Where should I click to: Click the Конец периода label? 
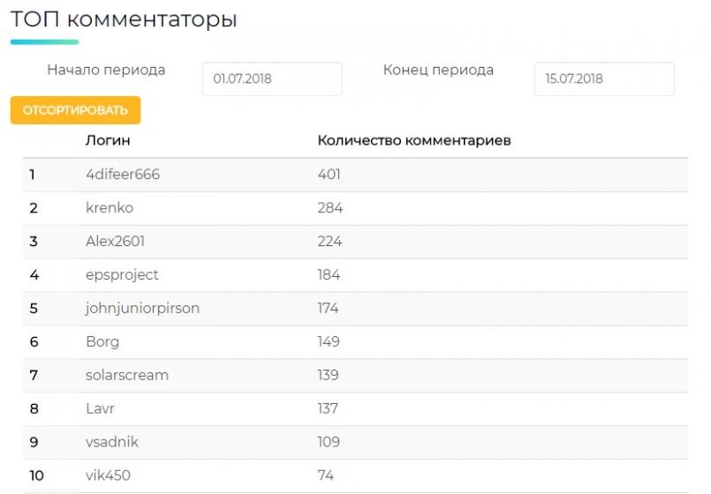(438, 71)
